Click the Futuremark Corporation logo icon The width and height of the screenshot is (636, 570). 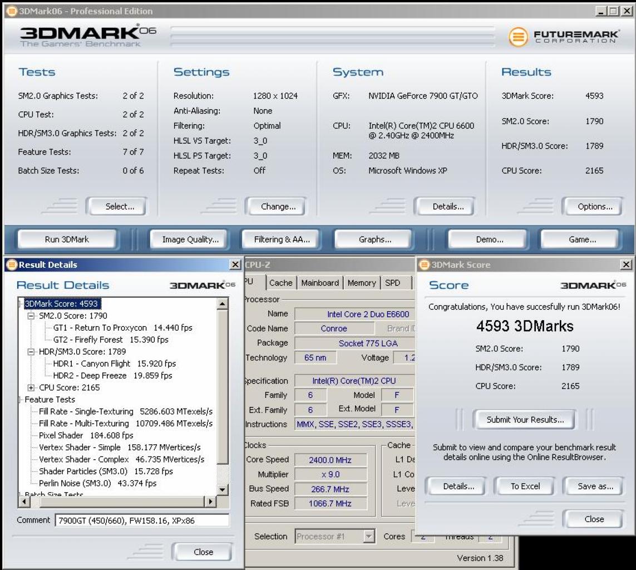tap(517, 37)
